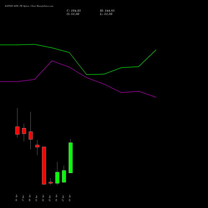Select the green candle for 24 Apr

tap(57, 178)
